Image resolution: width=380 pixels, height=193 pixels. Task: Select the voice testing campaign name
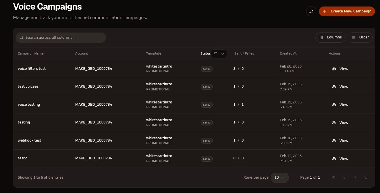[x=29, y=105]
